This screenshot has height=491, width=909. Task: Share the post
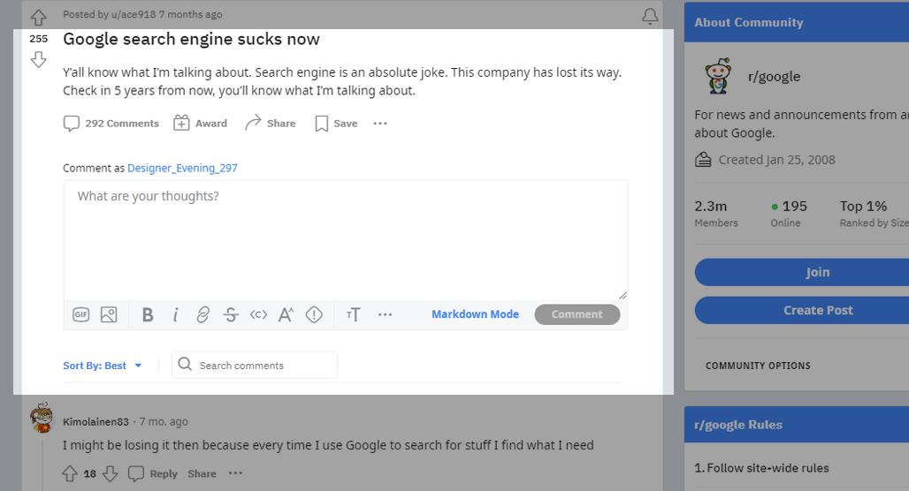[271, 124]
